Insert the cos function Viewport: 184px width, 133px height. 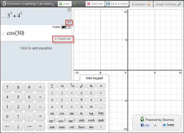[x=62, y=113]
